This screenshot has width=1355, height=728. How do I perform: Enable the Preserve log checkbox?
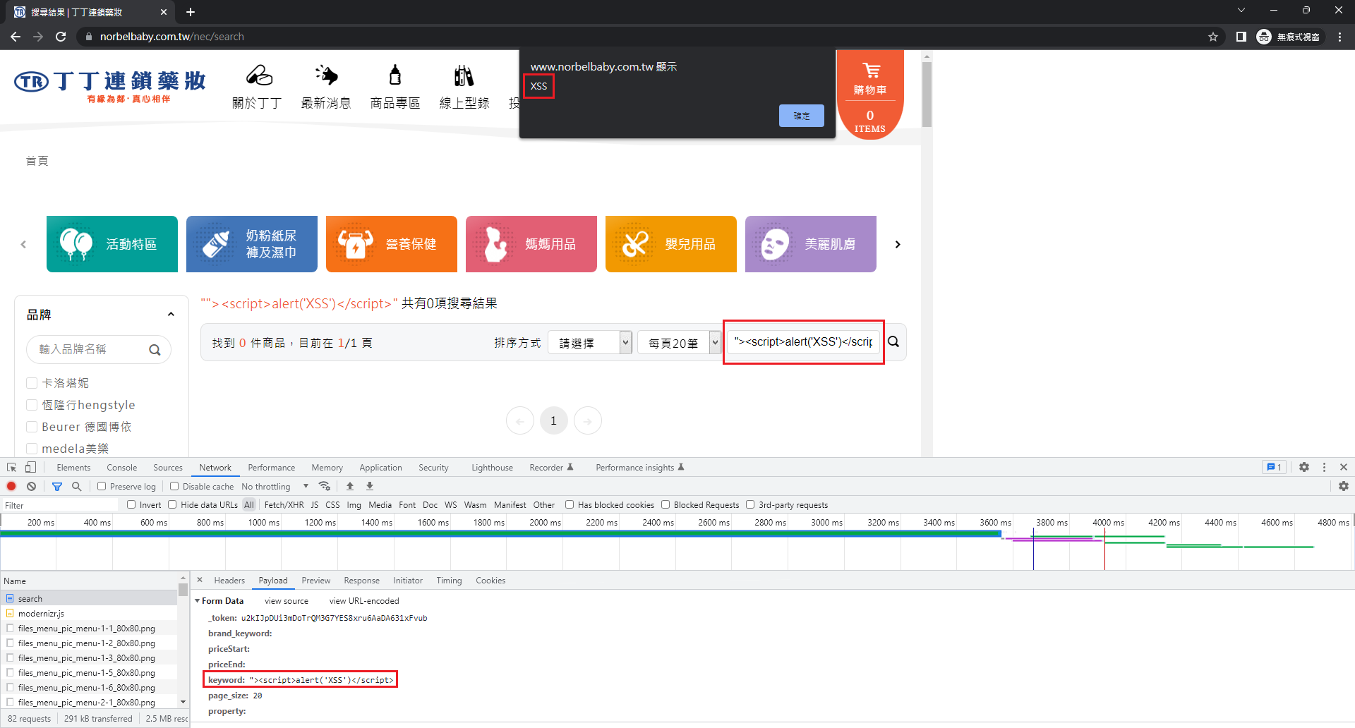[102, 486]
